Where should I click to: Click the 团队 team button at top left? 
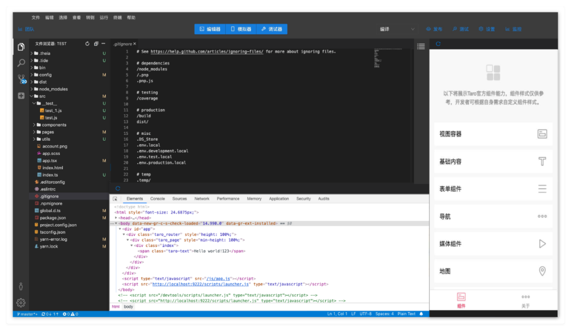26,29
